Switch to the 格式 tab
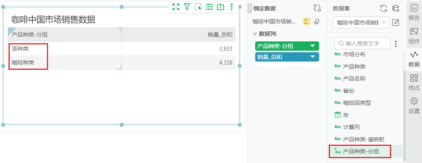 (x=414, y=82)
